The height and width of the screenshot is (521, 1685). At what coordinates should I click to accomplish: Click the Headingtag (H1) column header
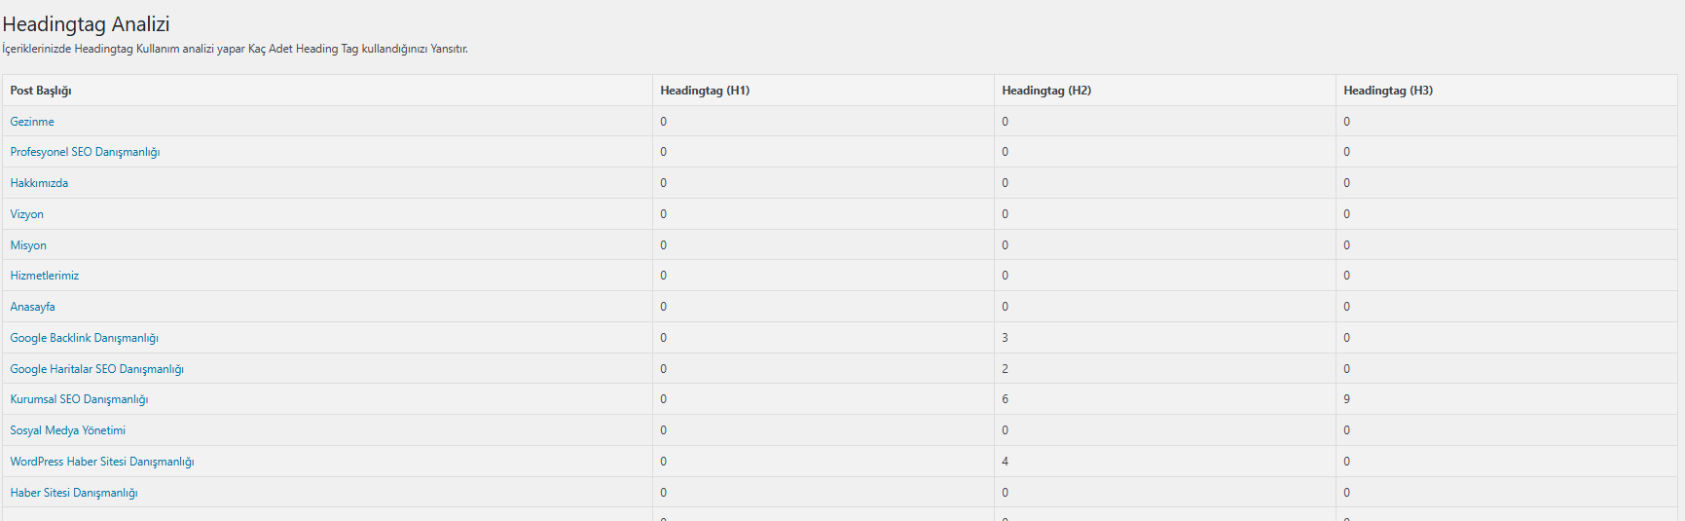pyautogui.click(x=705, y=91)
